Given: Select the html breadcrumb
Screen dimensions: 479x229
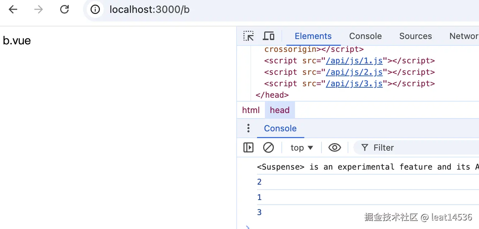Looking at the screenshot, I should (251, 110).
